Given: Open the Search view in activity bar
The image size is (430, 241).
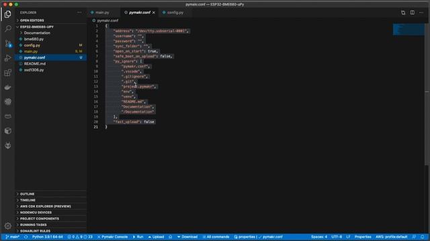Looking at the screenshot, I should pos(7,29).
